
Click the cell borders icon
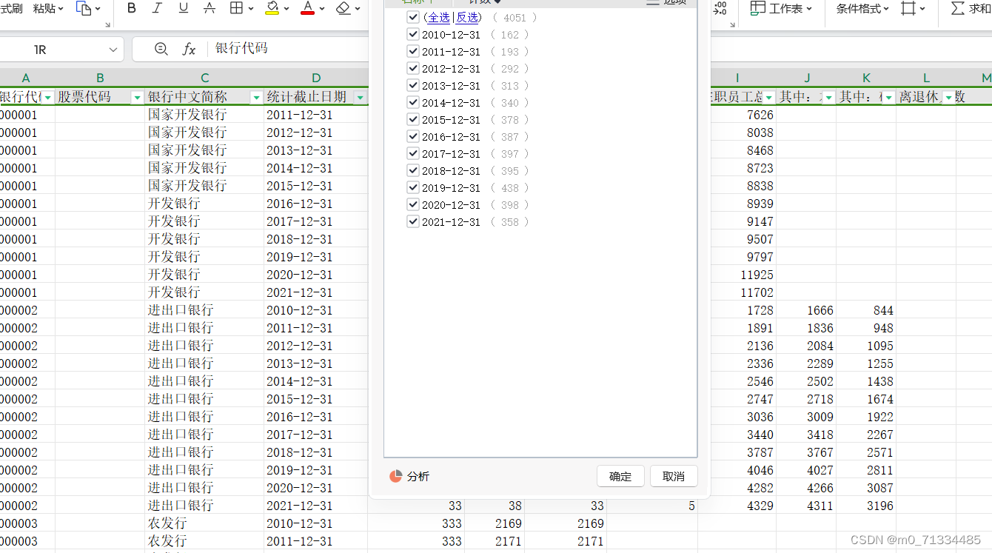click(x=236, y=8)
